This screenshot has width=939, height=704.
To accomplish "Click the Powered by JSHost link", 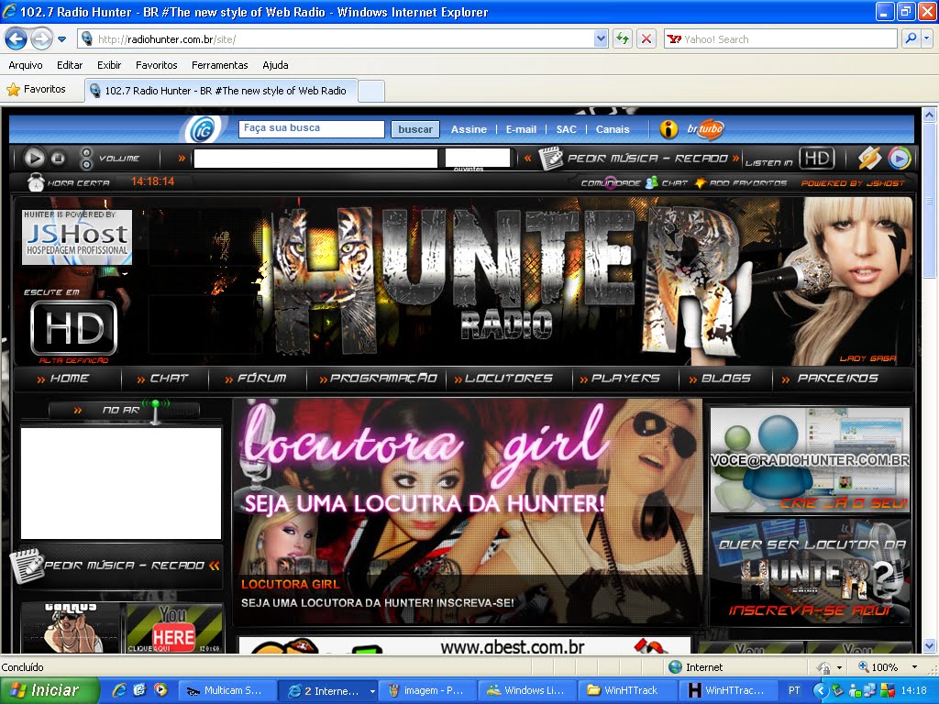I will pyautogui.click(x=853, y=183).
